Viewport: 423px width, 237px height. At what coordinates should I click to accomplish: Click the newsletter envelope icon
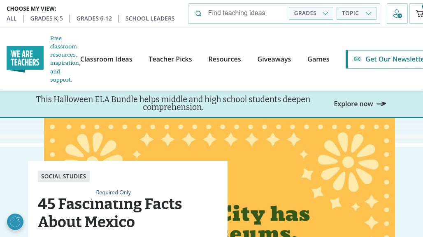pos(357,59)
